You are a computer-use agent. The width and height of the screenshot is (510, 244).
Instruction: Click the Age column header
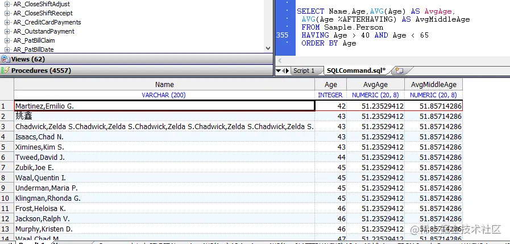pyautogui.click(x=330, y=85)
